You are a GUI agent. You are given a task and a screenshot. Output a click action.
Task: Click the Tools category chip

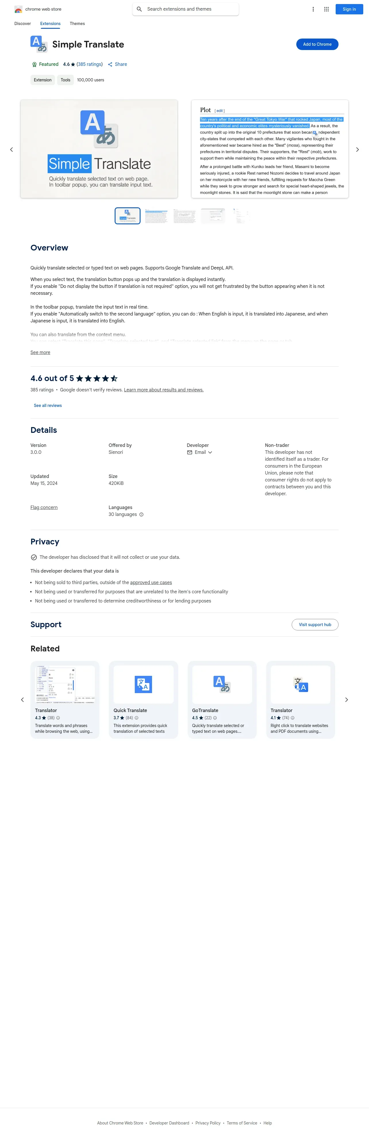click(x=65, y=80)
